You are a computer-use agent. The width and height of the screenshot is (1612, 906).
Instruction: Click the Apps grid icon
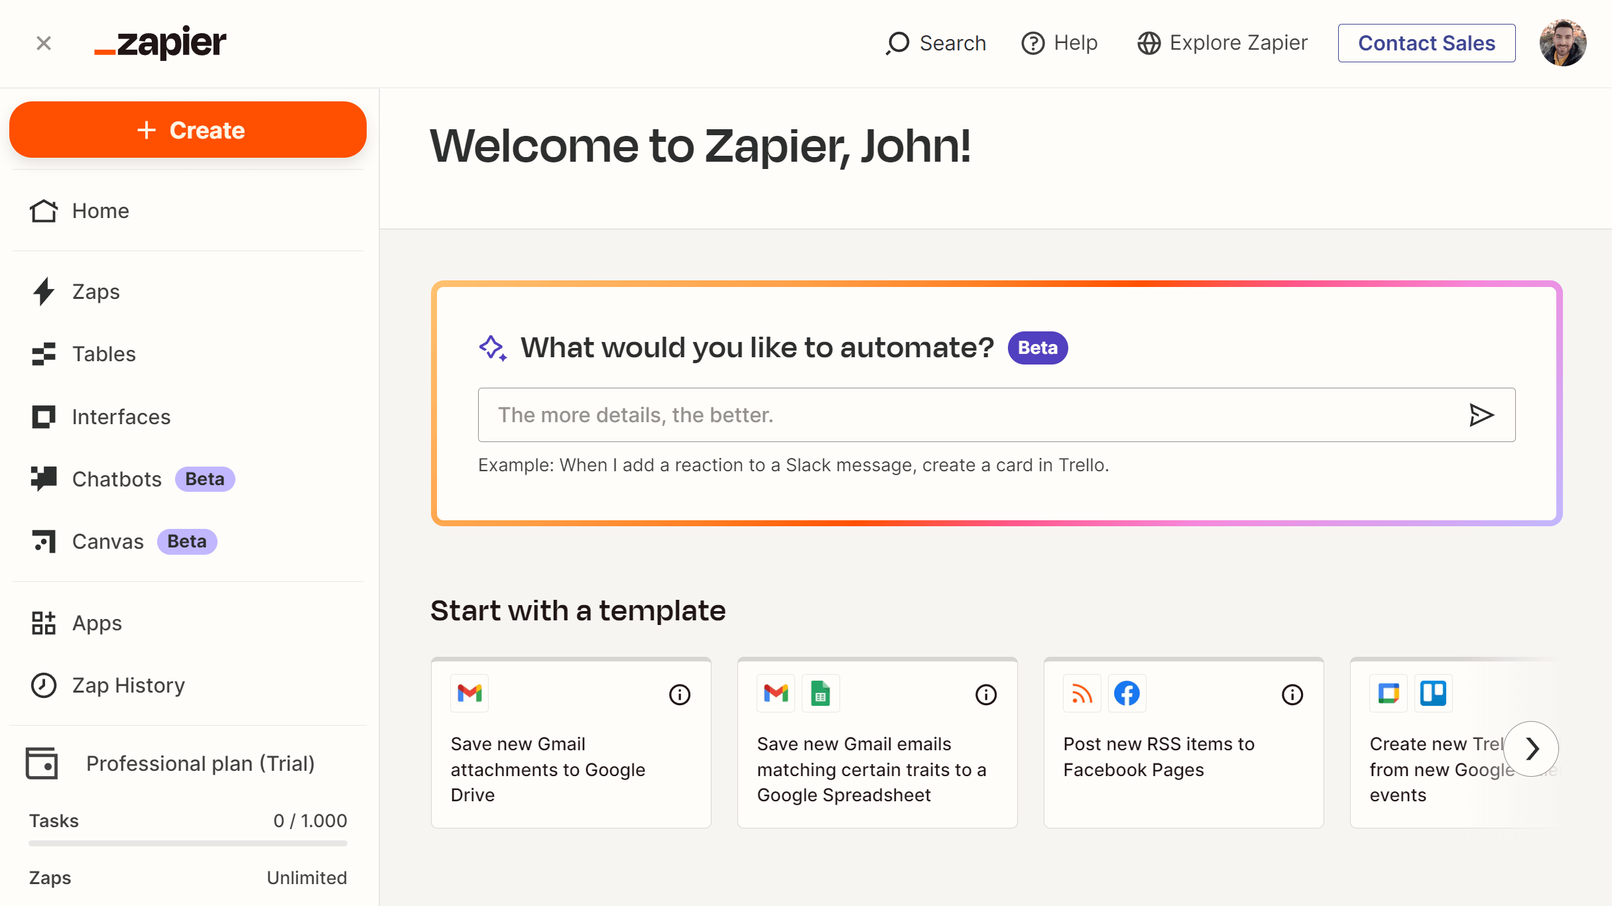(44, 623)
